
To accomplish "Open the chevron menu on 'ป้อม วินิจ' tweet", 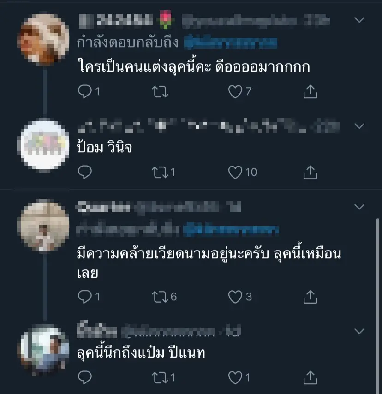I will pyautogui.click(x=359, y=125).
